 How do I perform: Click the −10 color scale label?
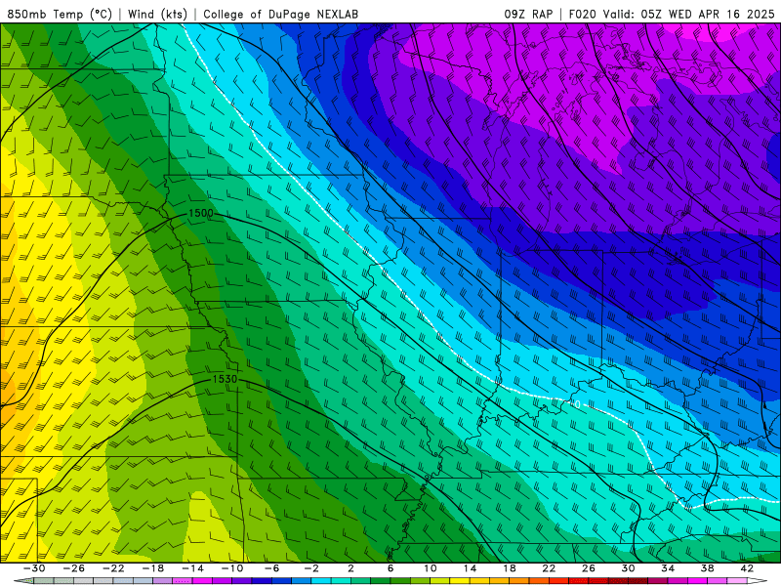[x=232, y=568]
